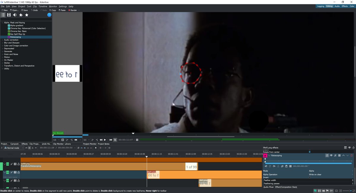The width and height of the screenshot is (356, 193).
Task: Save the project from toolbar
Action: point(24,10)
